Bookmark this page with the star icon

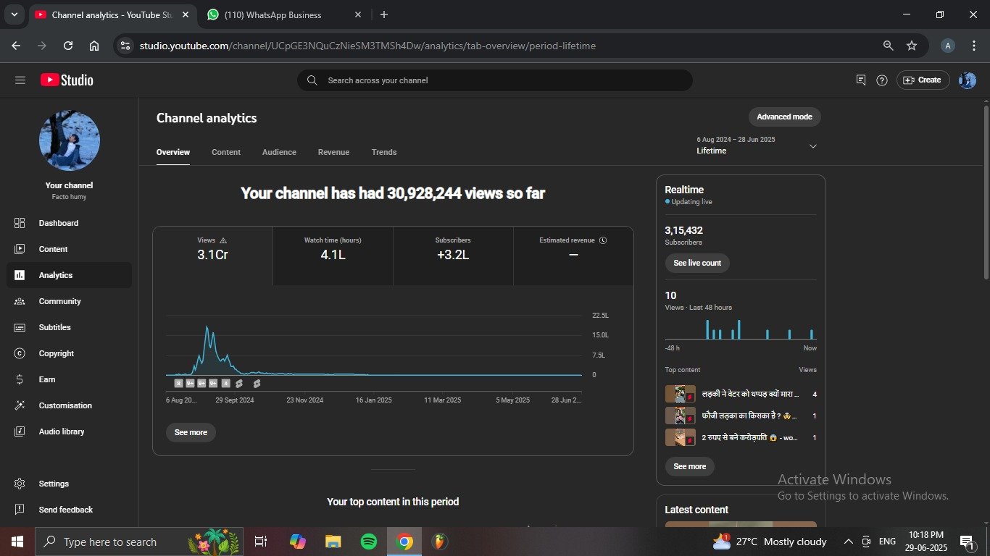coord(912,46)
